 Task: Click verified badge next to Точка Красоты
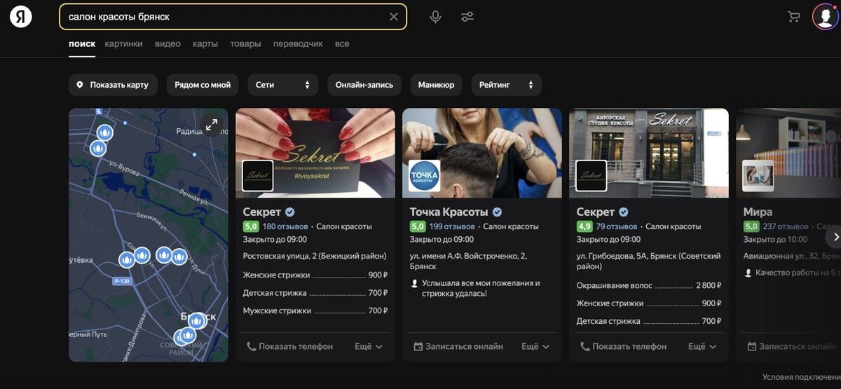497,212
